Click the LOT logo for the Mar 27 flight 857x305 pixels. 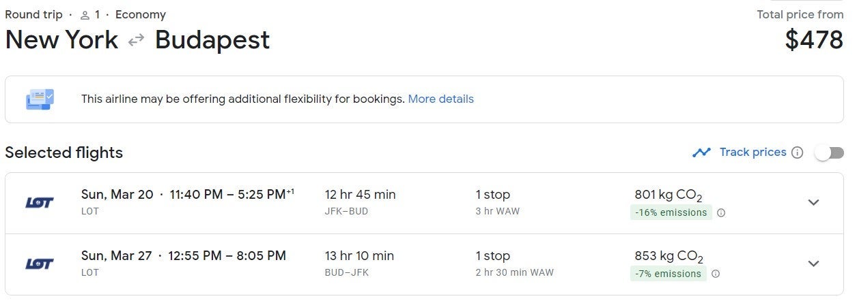tap(40, 264)
